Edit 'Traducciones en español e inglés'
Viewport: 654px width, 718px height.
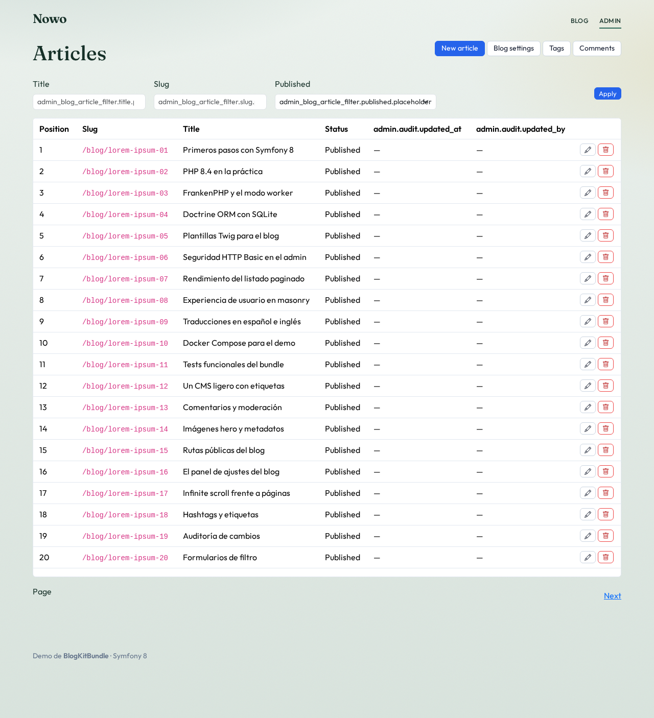click(x=588, y=321)
